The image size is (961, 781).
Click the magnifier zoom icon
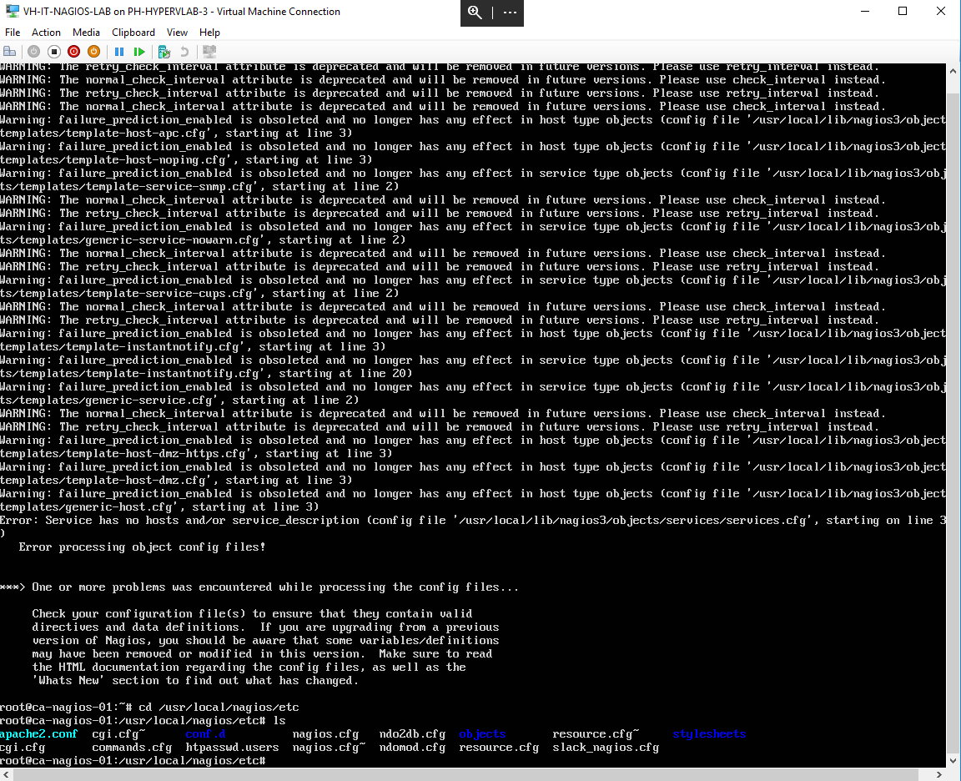pos(475,13)
